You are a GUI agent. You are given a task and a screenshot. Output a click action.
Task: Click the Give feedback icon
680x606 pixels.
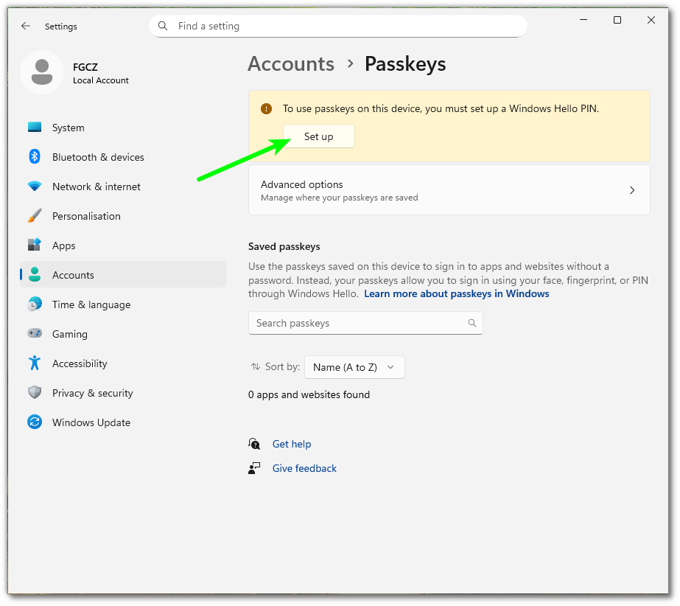[254, 468]
